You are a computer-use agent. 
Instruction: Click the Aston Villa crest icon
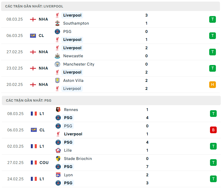click(57, 81)
